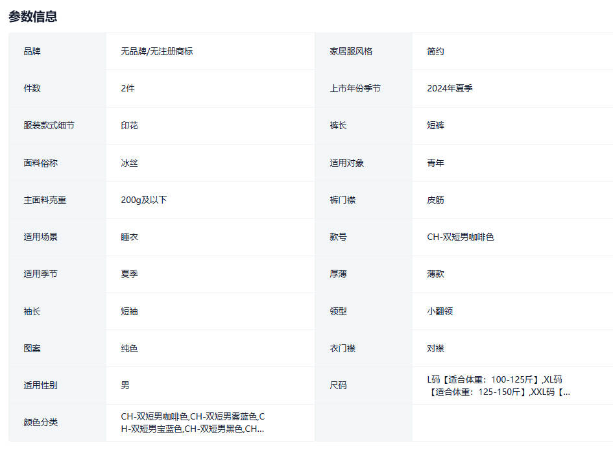This screenshot has height=452, width=613.
Task: Click the 家居服风格 label
Action: (x=351, y=51)
